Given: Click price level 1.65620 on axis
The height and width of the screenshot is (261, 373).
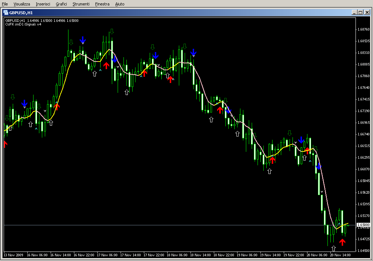Looking at the screenshot, I should (x=364, y=193).
